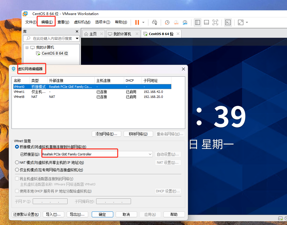This screenshot has width=287, height=225.
Task: Toggle the thumbnail bar view
Action: pos(206,22)
